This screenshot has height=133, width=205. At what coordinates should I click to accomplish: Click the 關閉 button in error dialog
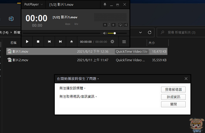click(x=173, y=104)
